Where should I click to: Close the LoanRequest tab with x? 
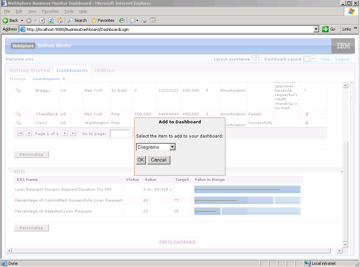coord(64,79)
